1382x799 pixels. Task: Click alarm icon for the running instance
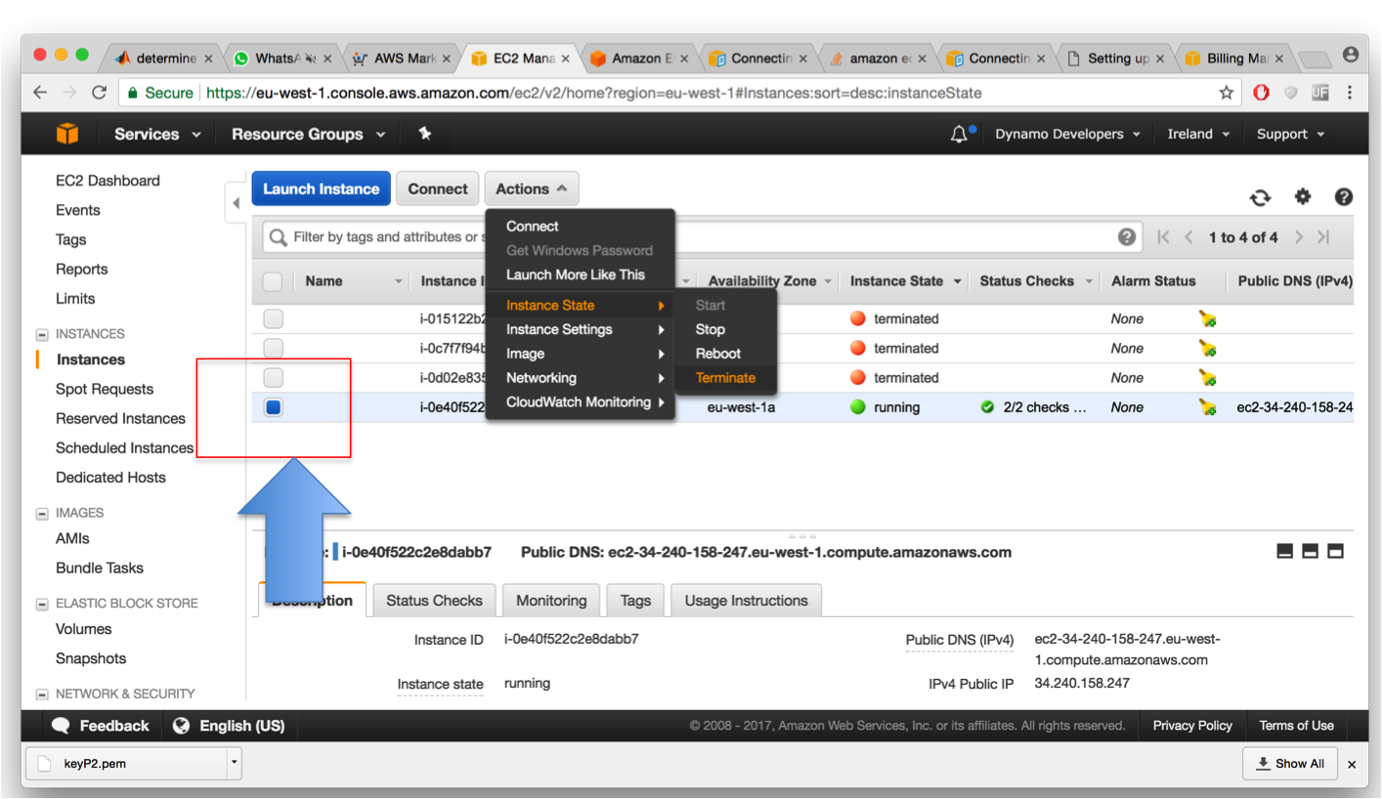(1208, 407)
